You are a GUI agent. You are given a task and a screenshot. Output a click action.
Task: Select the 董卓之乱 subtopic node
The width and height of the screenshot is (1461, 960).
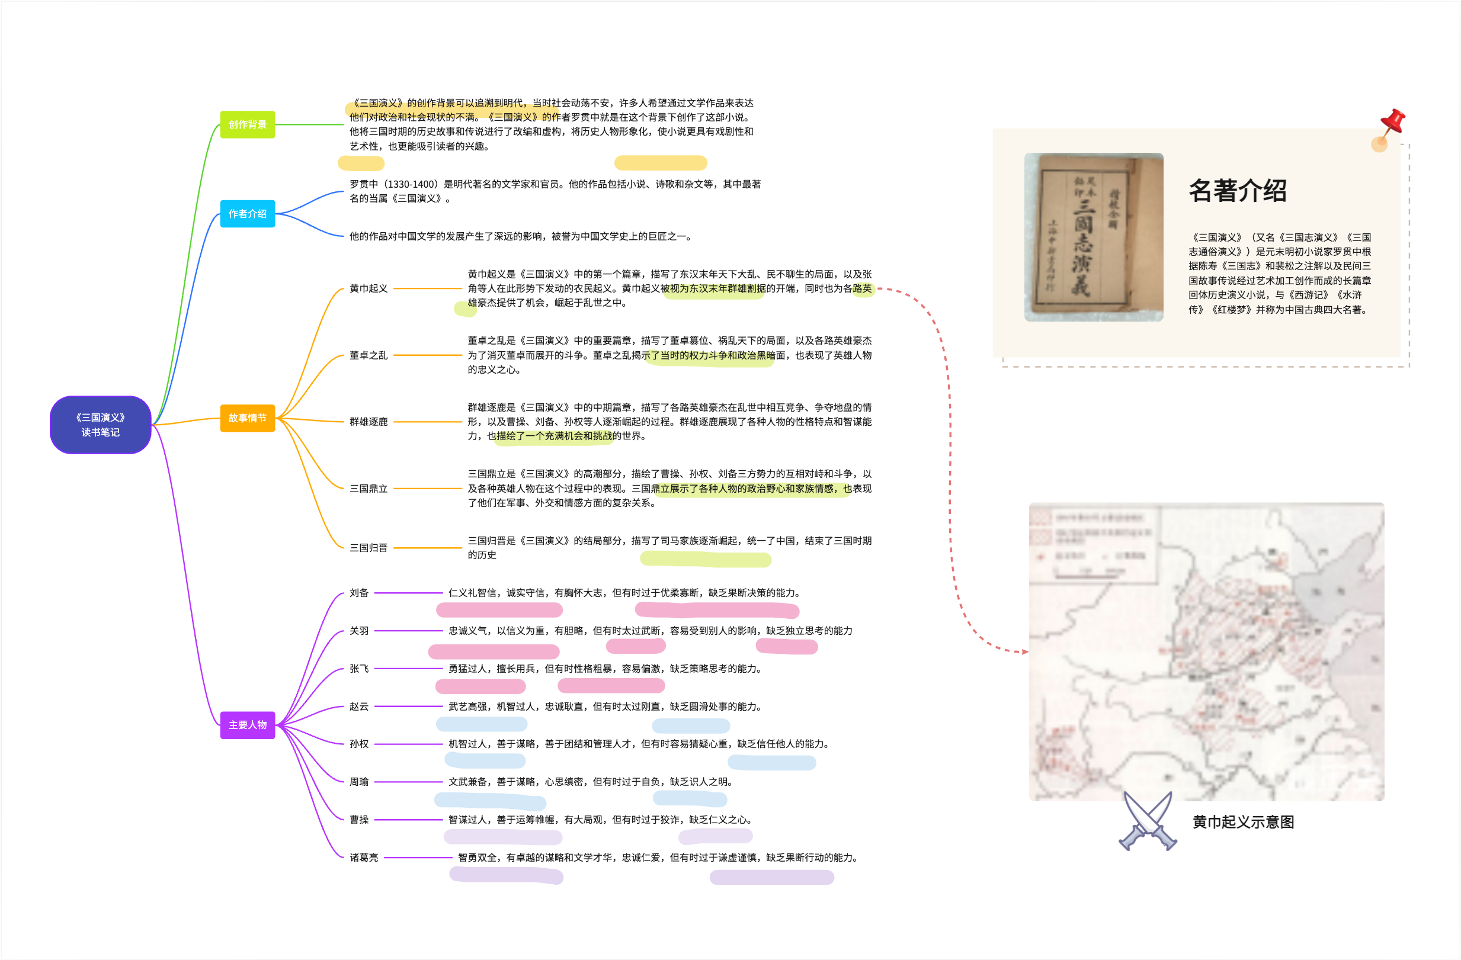tap(369, 355)
